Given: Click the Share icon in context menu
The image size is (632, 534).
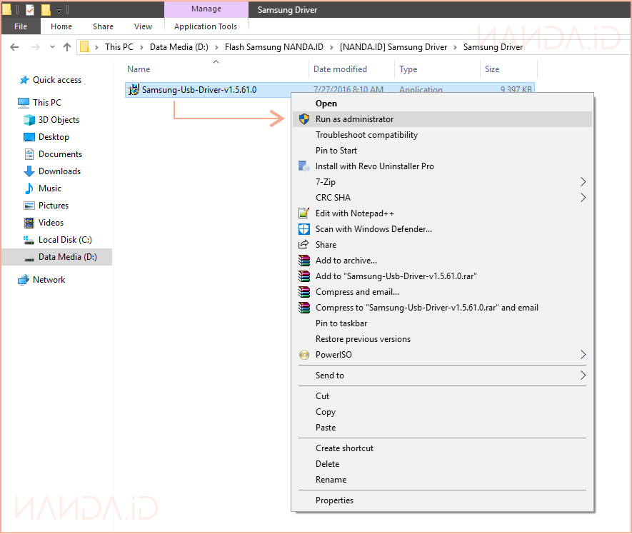Looking at the screenshot, I should click(x=304, y=245).
